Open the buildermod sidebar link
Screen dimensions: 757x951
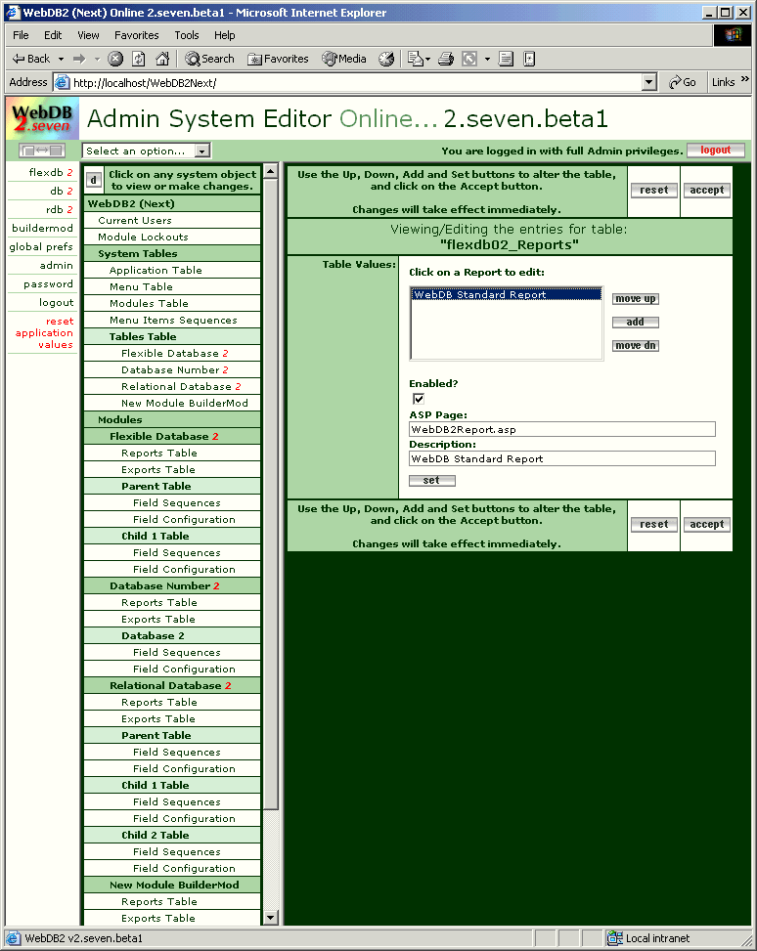tap(42, 228)
